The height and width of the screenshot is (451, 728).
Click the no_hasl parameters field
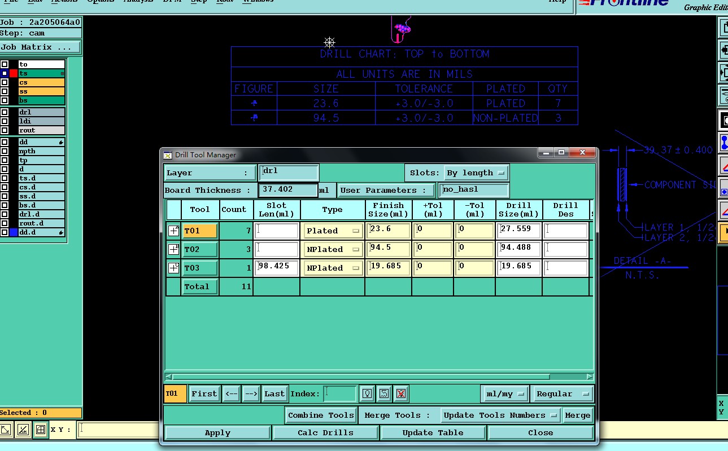point(474,190)
